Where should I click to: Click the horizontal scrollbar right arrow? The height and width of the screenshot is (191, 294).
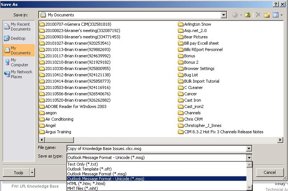[x=281, y=140]
